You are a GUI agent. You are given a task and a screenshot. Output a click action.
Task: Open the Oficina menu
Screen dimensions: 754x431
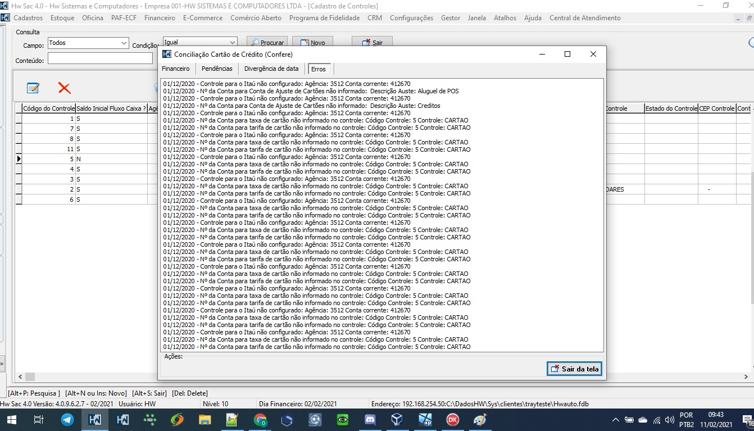click(x=93, y=18)
